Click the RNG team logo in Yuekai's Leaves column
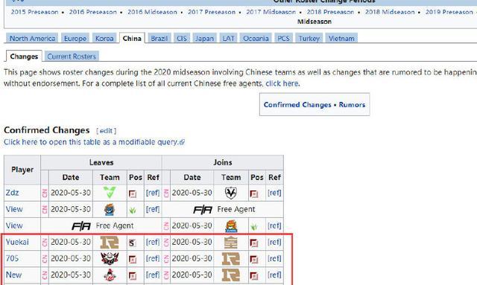This screenshot has width=477, height=285. 110,242
